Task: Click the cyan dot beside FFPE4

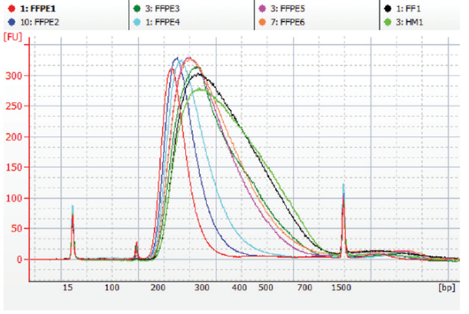Action: [138, 22]
